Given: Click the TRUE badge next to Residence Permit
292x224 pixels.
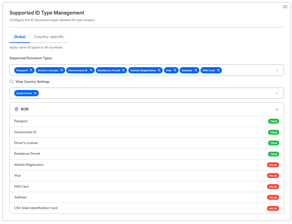Looking at the screenshot, I should point(274,154).
